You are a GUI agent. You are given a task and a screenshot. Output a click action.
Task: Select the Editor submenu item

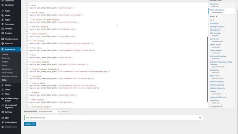(4, 80)
